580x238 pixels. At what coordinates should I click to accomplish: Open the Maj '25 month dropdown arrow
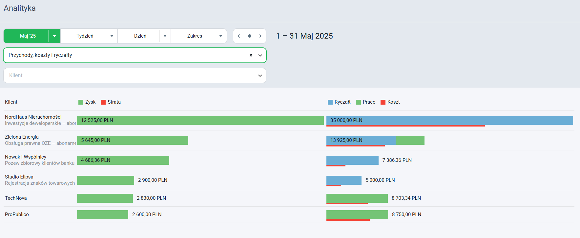tap(54, 36)
